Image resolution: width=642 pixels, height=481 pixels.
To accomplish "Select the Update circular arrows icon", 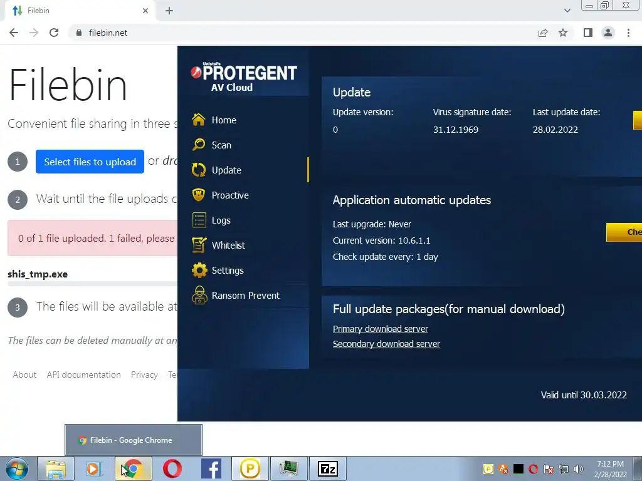I will [199, 170].
